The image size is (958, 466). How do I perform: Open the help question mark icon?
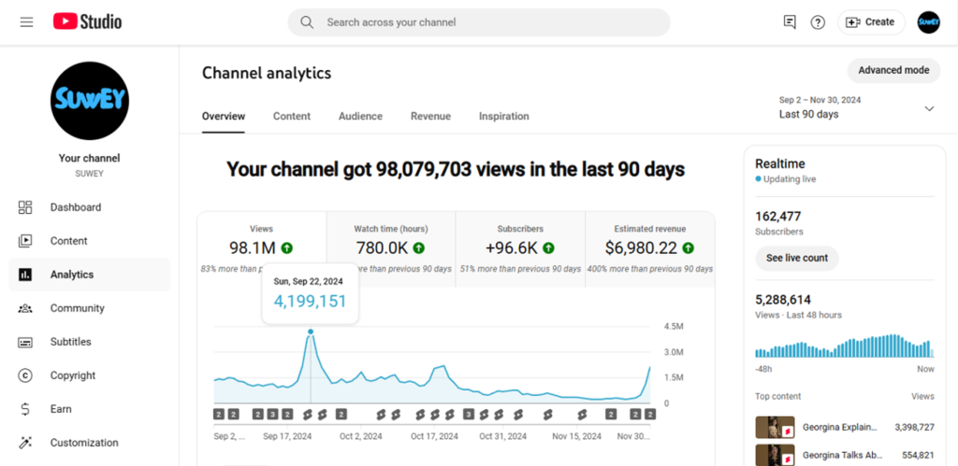(x=818, y=22)
